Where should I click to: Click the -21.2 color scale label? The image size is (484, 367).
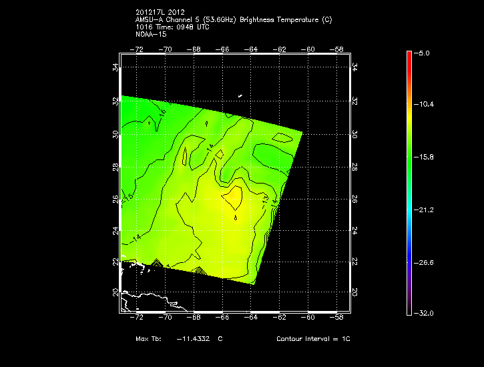(x=426, y=210)
